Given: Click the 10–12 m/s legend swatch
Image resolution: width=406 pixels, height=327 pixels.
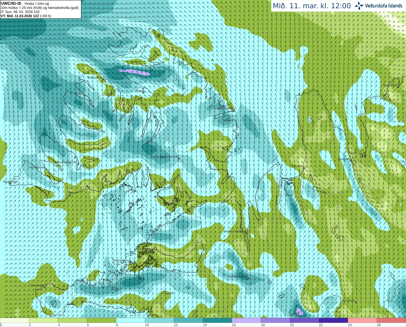Looking at the screenshot, I should (x=160, y=320).
